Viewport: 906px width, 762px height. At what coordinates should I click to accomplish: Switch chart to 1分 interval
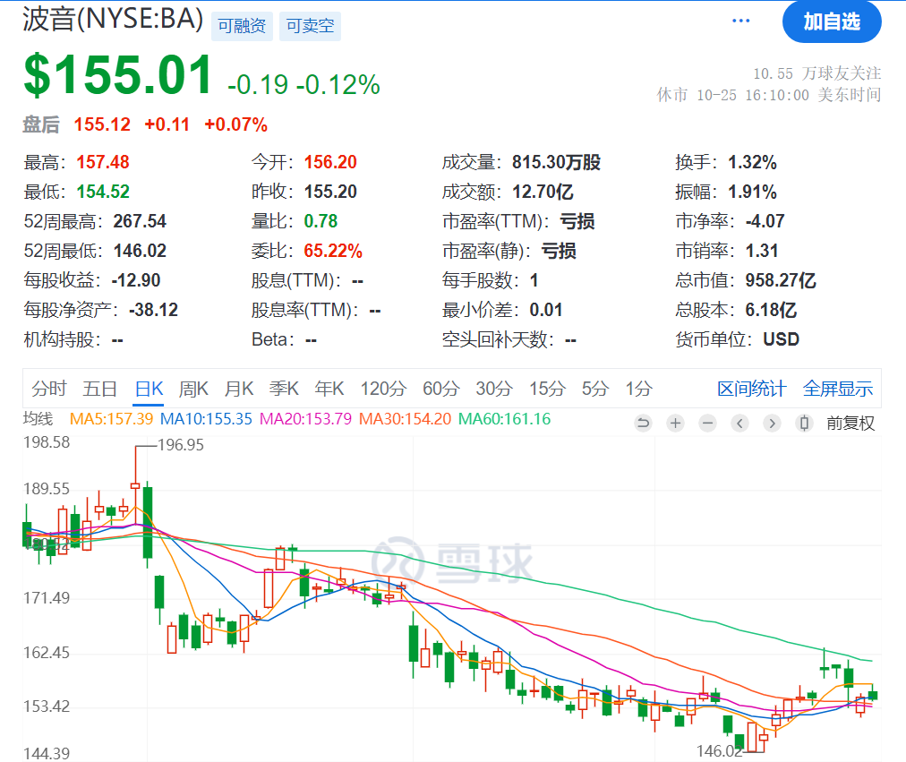point(638,389)
